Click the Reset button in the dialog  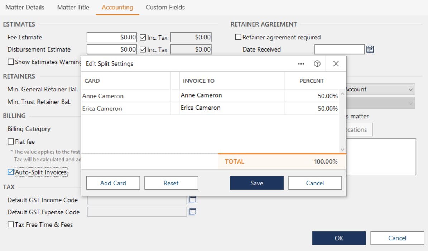coord(171,183)
